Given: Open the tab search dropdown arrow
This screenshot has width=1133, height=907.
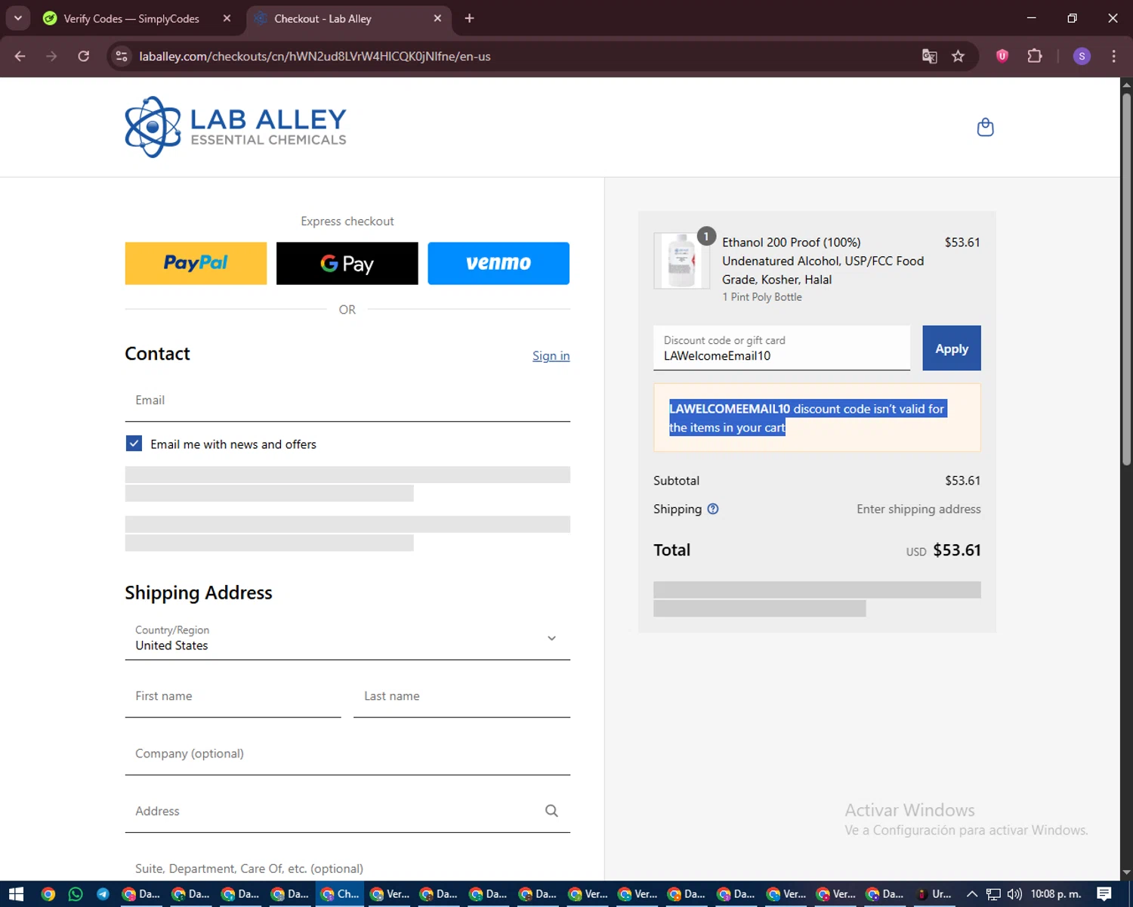Looking at the screenshot, I should [x=17, y=18].
